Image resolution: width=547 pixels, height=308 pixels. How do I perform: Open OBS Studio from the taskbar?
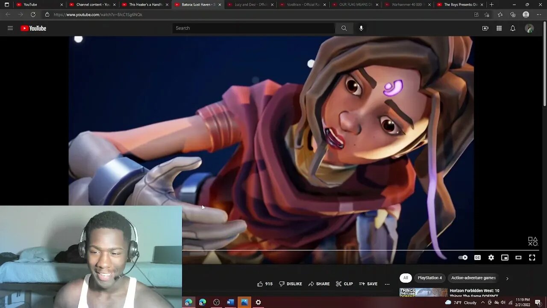click(x=216, y=302)
